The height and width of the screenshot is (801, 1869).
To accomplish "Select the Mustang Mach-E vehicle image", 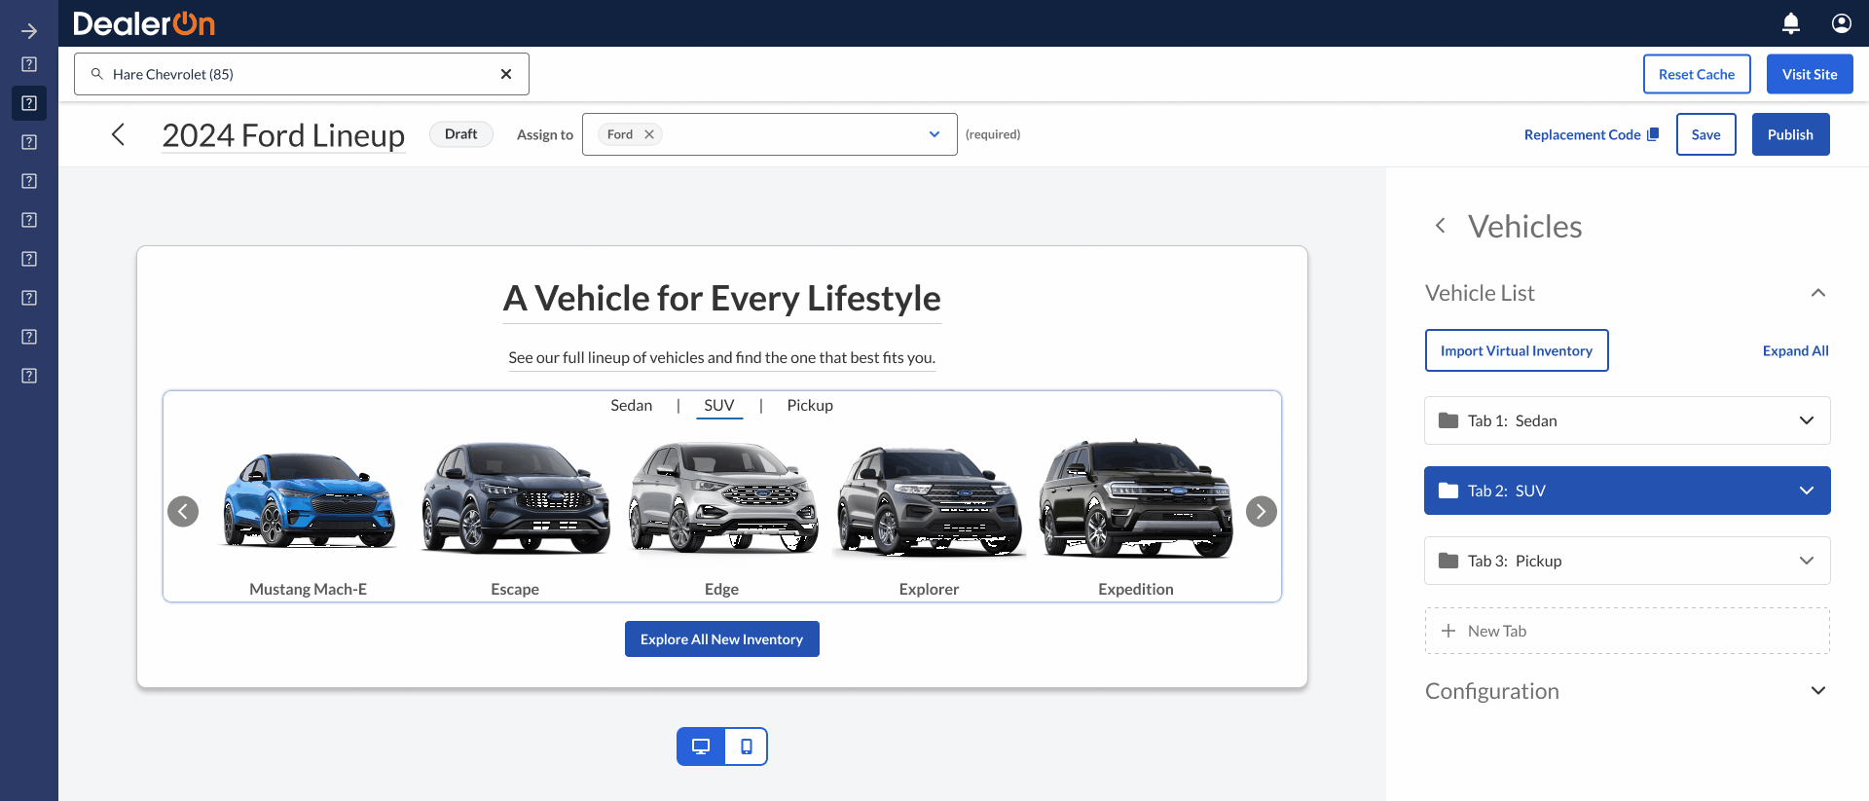I will point(309,499).
